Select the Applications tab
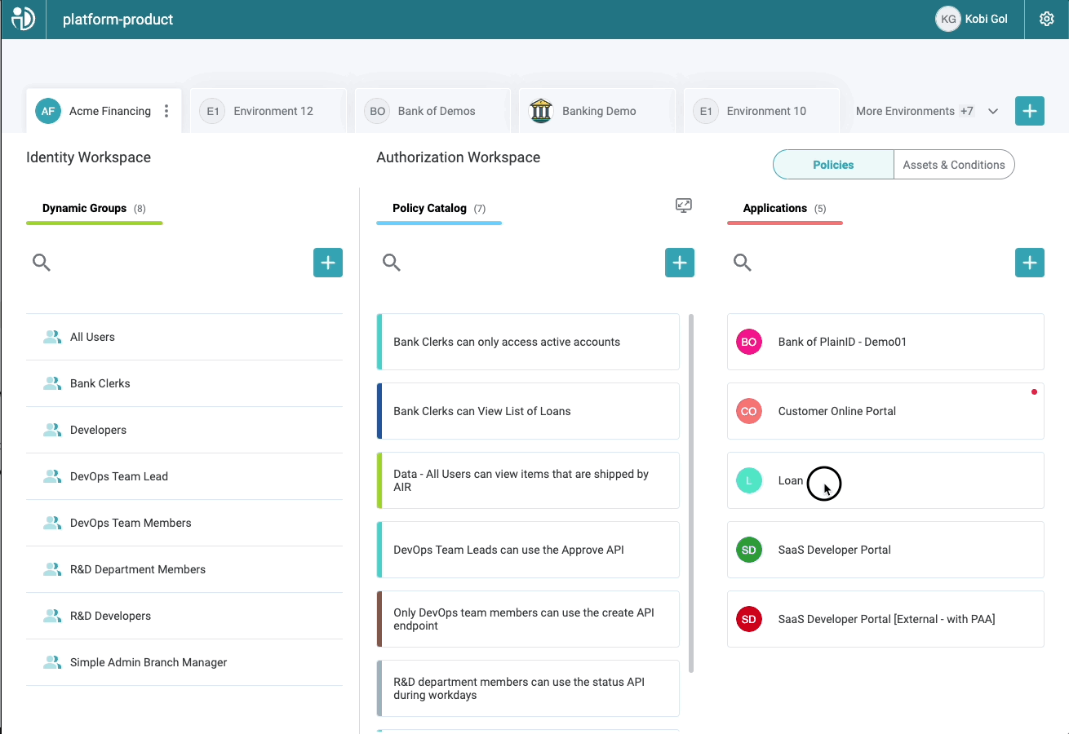The image size is (1069, 734). (x=784, y=209)
